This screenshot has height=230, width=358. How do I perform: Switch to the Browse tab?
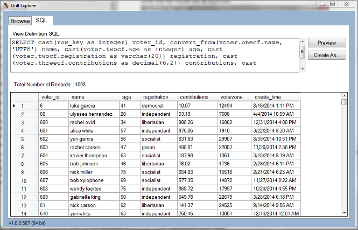(x=20, y=20)
